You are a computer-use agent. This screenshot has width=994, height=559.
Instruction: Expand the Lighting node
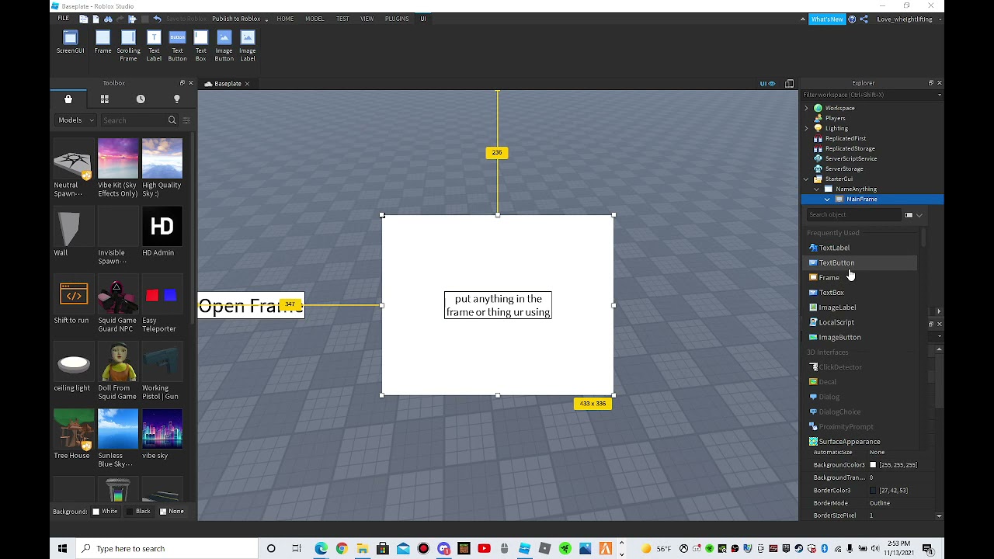click(806, 129)
